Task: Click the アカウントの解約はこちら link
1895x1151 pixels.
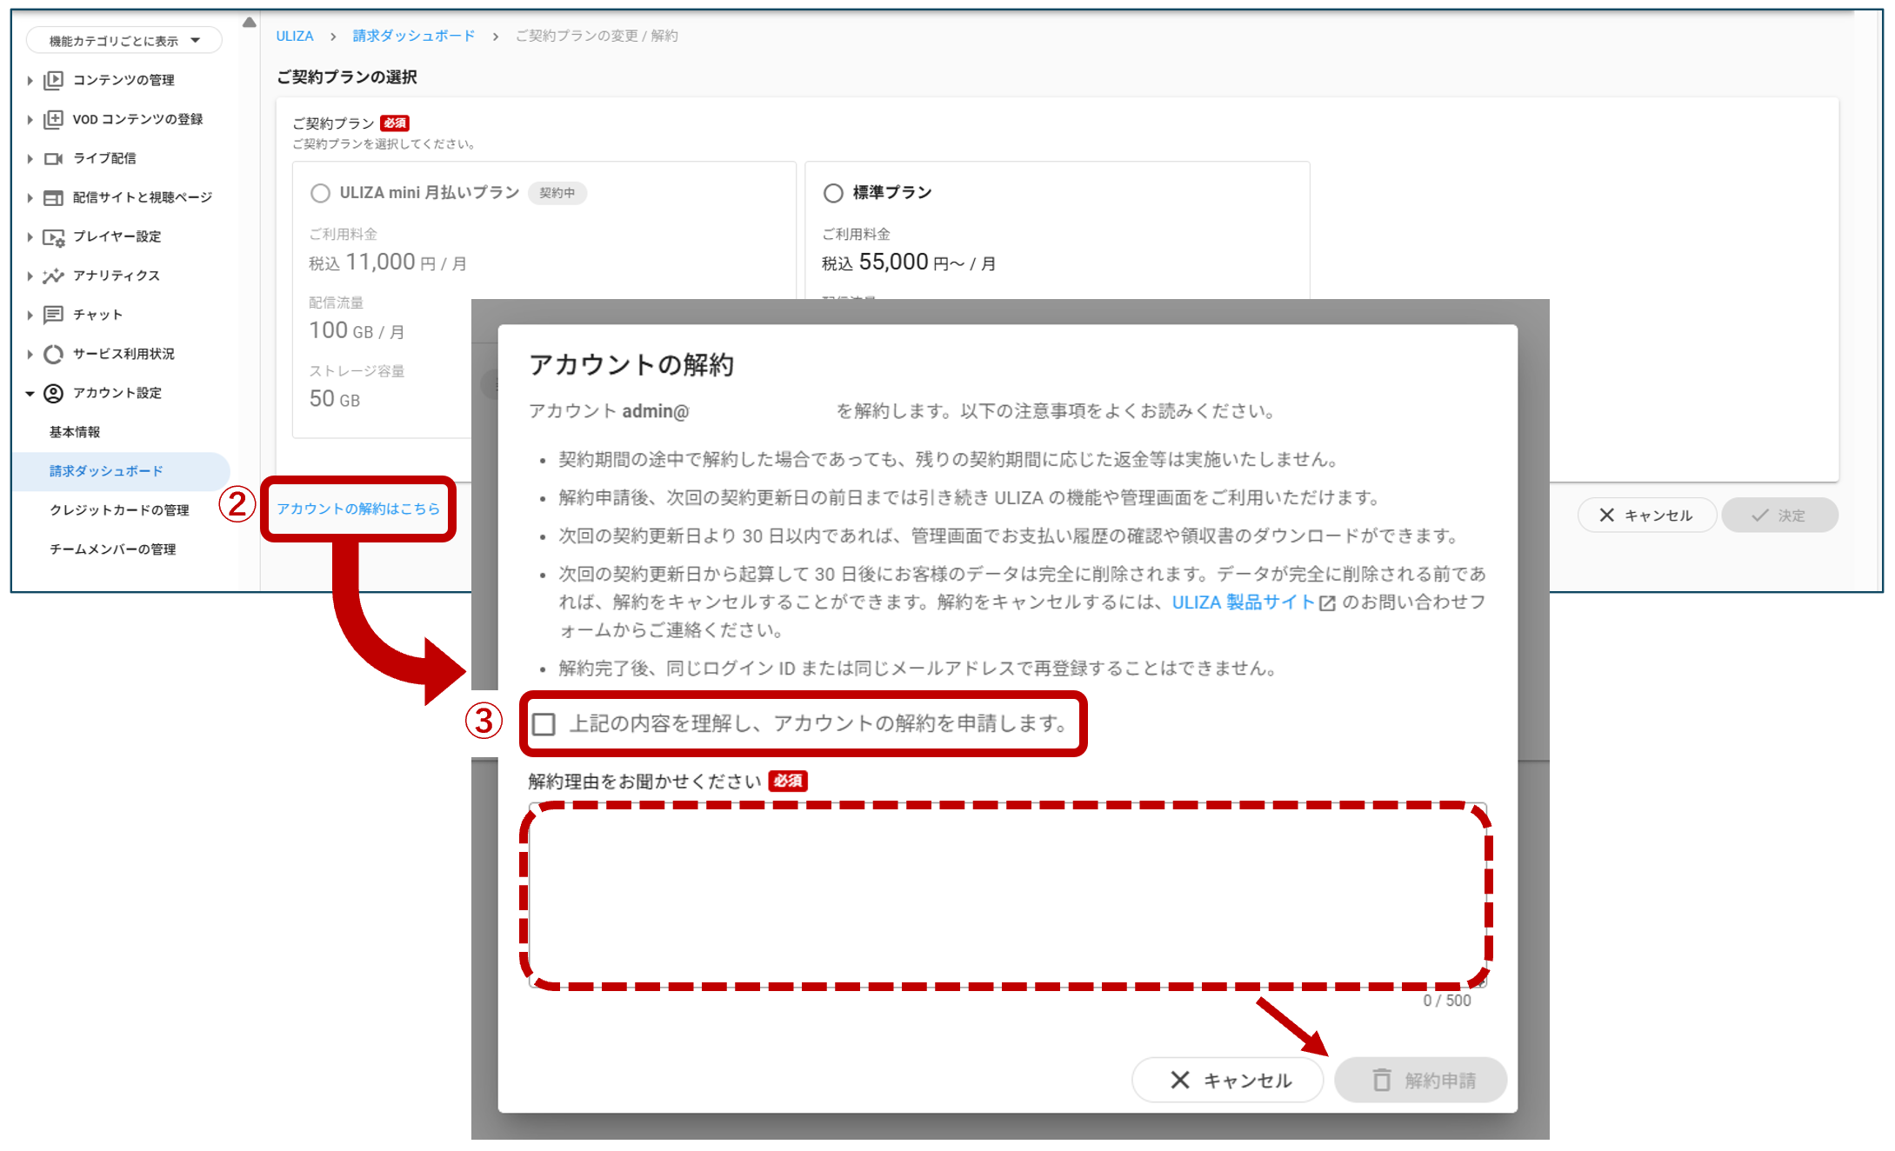Action: tap(358, 509)
